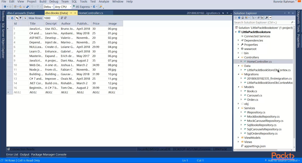
Task: Click Pending Changes Filter clock icon
Action: point(253,18)
